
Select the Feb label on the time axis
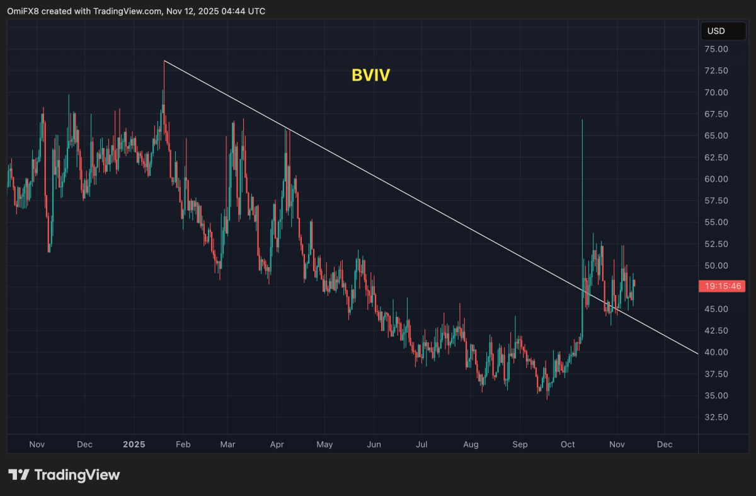183,444
